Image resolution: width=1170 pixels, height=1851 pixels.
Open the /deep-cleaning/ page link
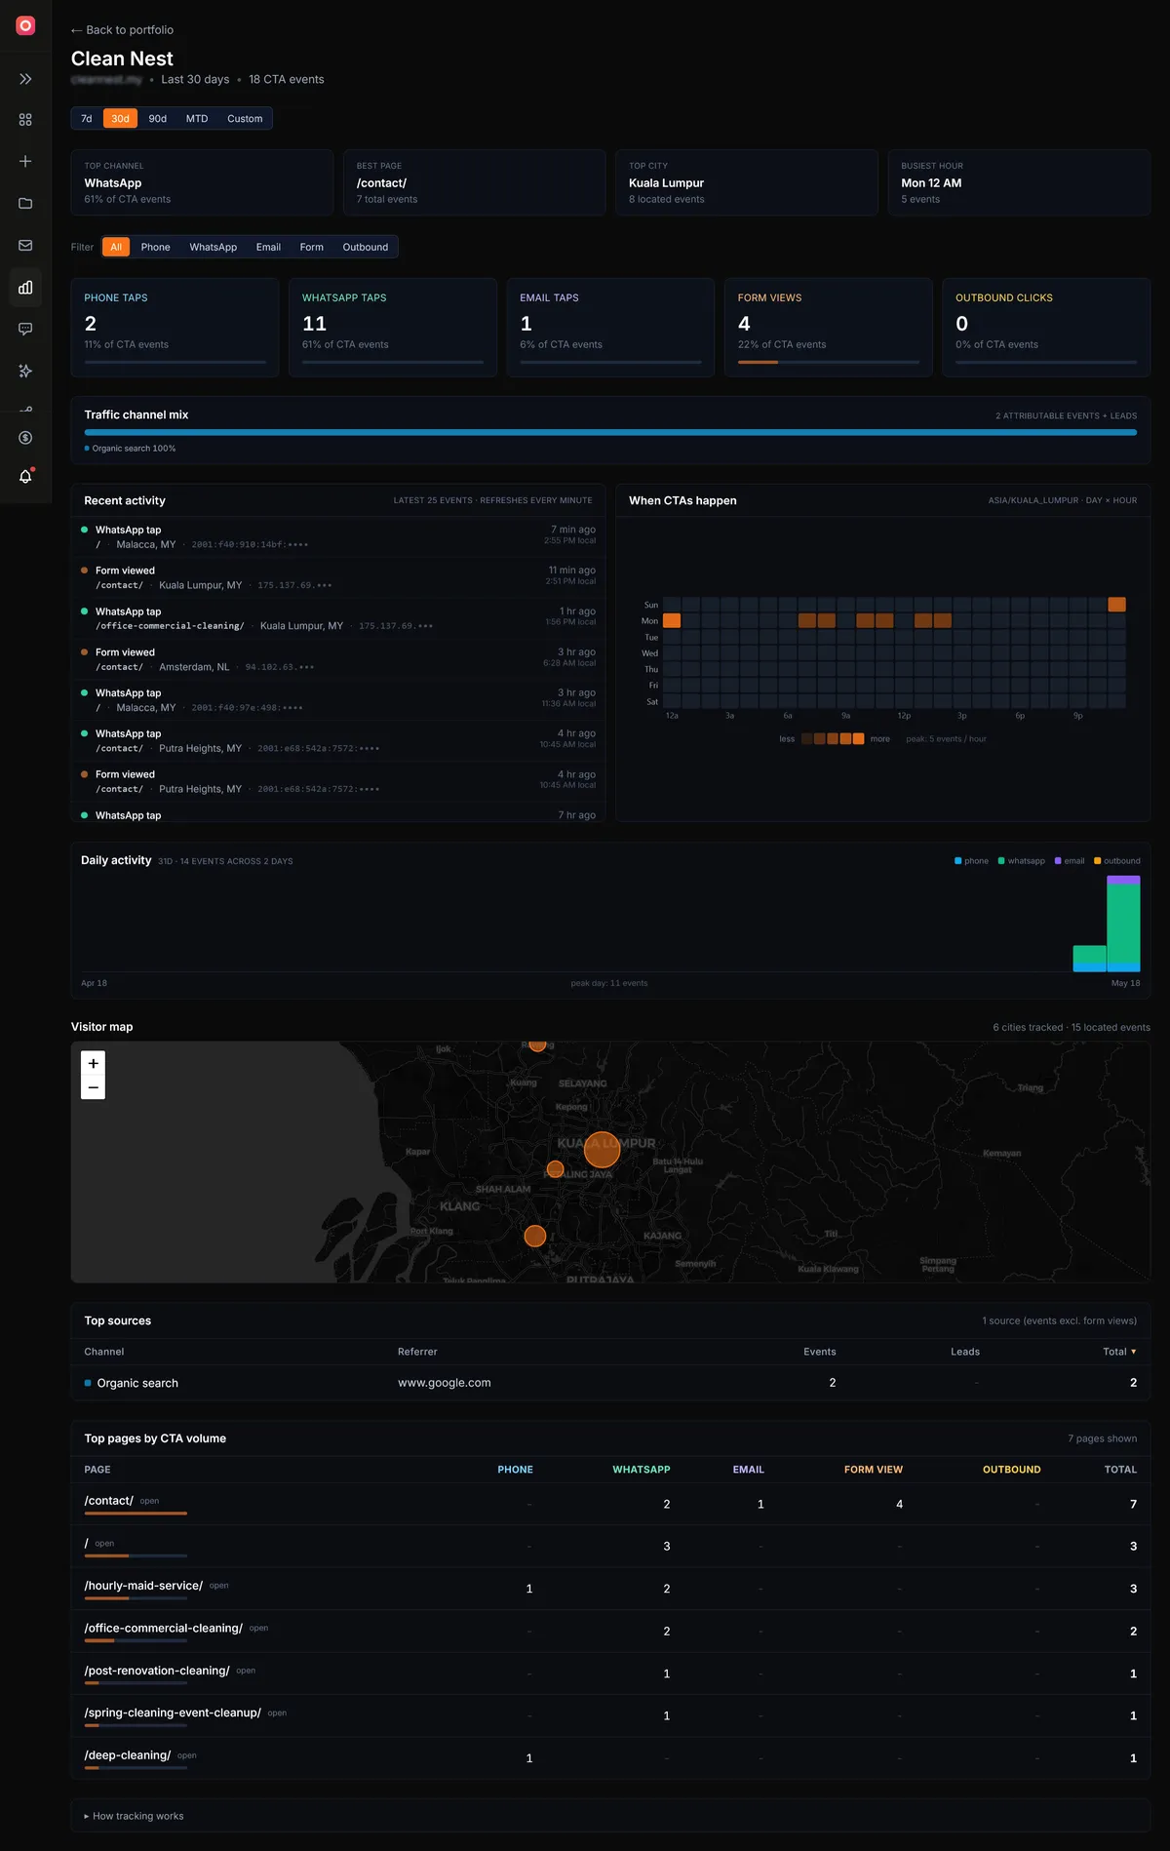pyautogui.click(x=128, y=1755)
